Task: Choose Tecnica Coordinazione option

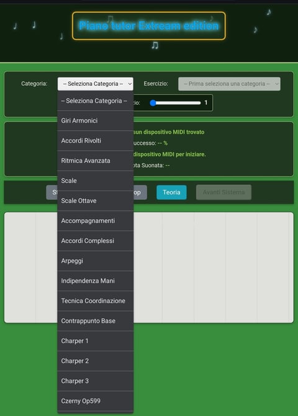Action: [95, 301]
